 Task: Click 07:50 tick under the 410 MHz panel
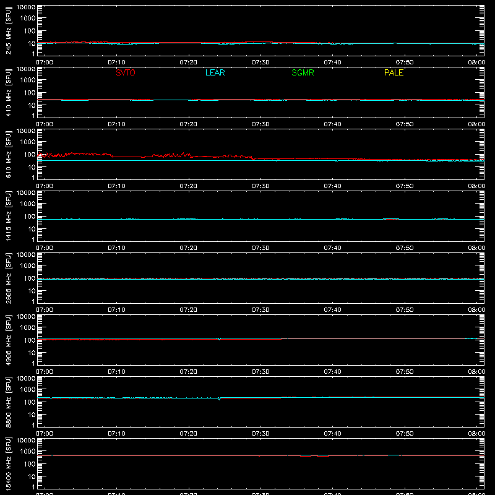(405, 124)
